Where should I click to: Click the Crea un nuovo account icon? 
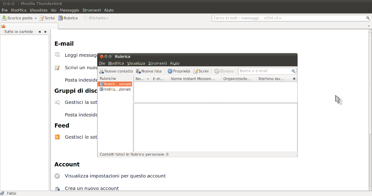[57, 189]
